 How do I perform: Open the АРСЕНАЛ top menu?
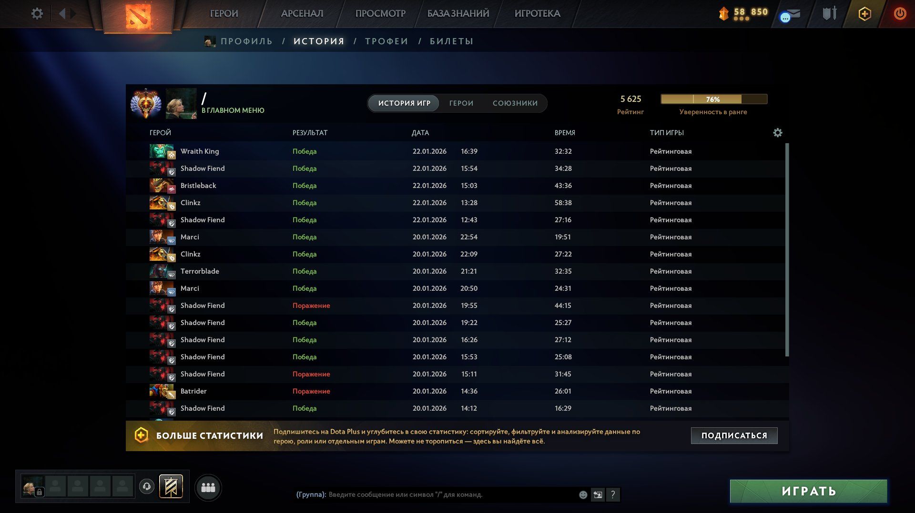(302, 14)
